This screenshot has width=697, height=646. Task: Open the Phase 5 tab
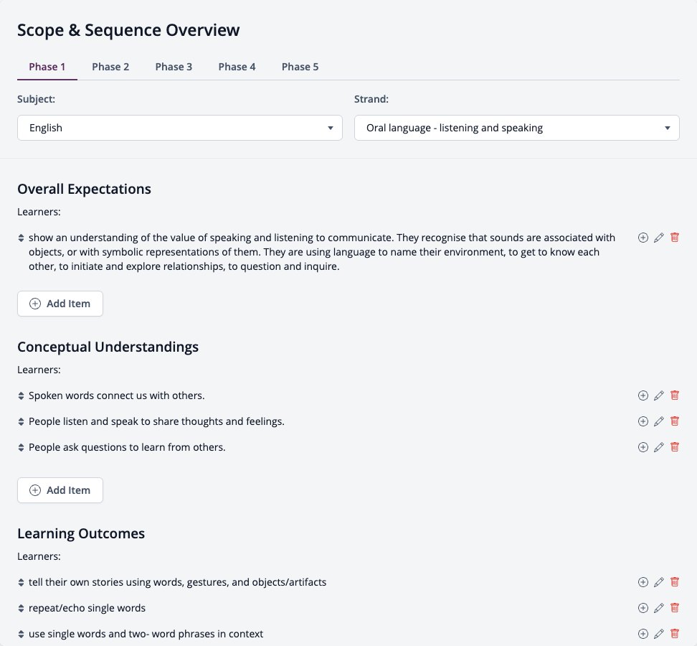tap(300, 67)
